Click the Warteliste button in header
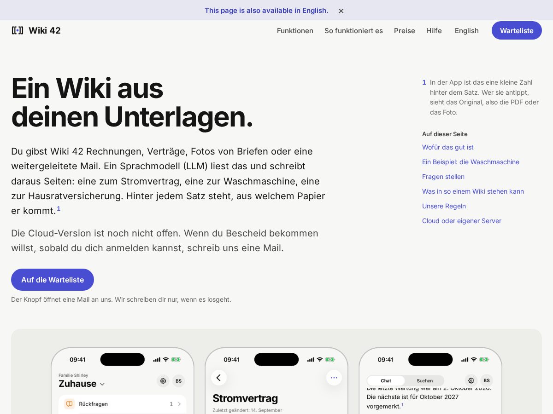Screen dimensions: 553x414 click(517, 30)
